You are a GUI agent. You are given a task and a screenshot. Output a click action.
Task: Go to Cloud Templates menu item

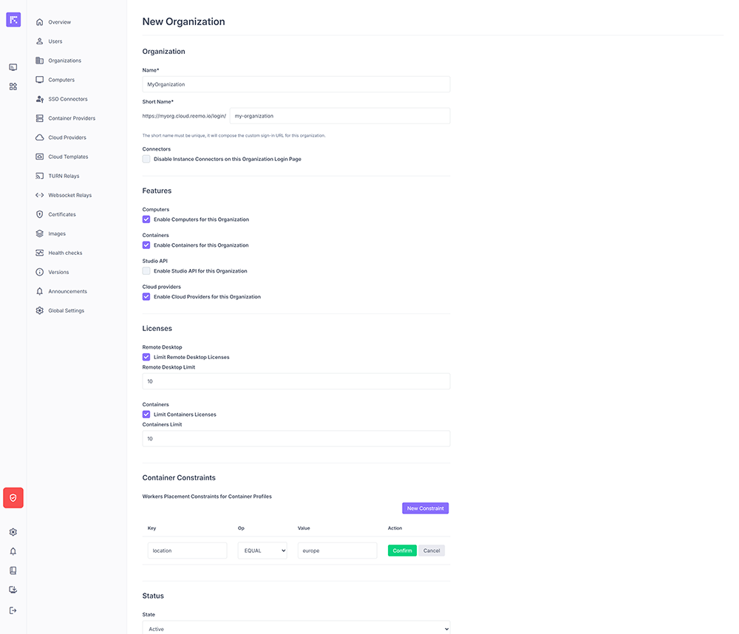tap(68, 157)
